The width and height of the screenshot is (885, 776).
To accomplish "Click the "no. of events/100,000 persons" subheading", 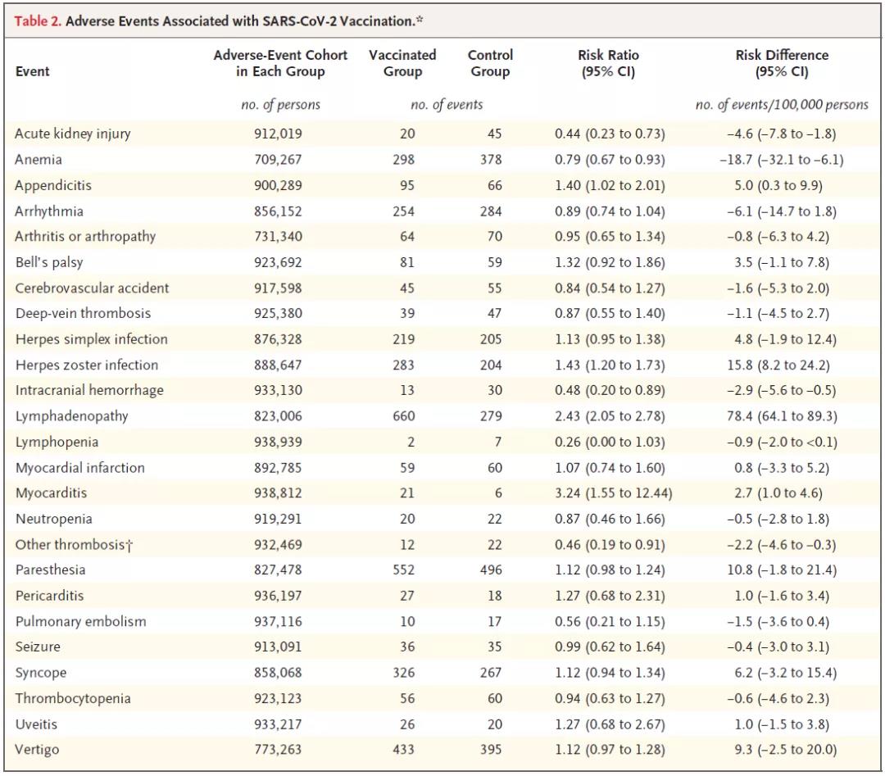I will [781, 105].
